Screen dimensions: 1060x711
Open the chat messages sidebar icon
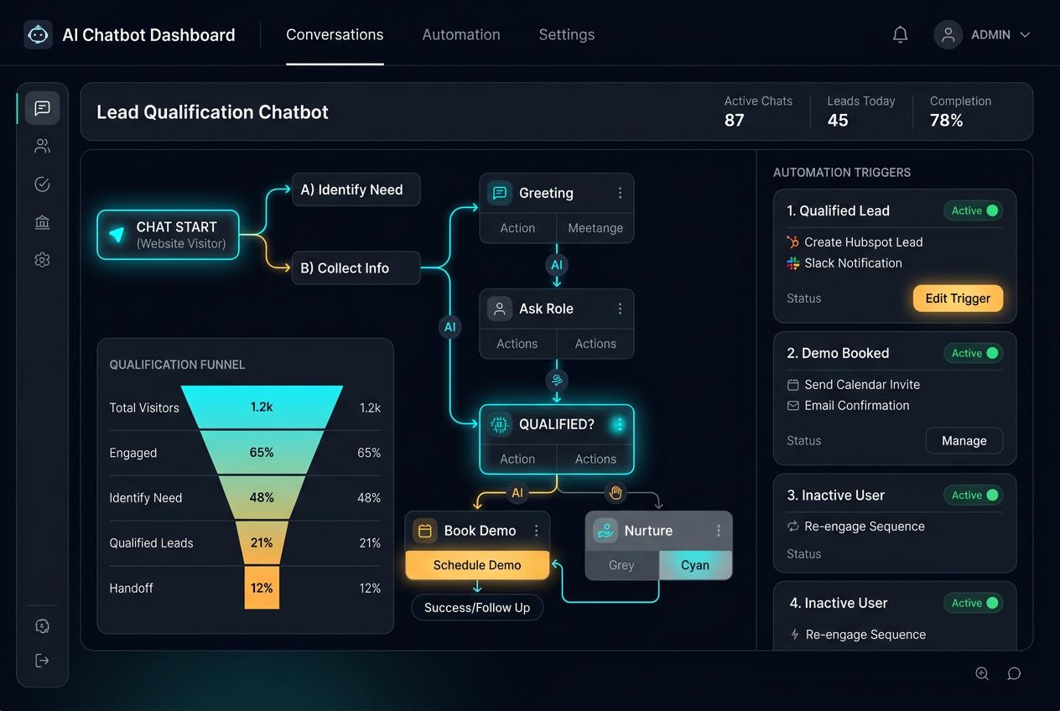pos(42,108)
